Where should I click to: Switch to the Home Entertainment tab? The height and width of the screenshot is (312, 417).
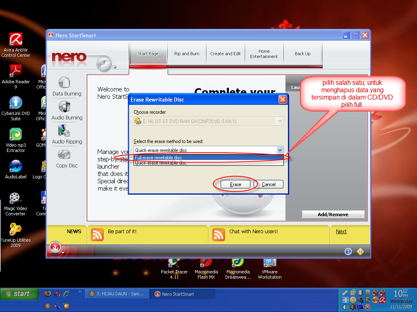(x=264, y=54)
